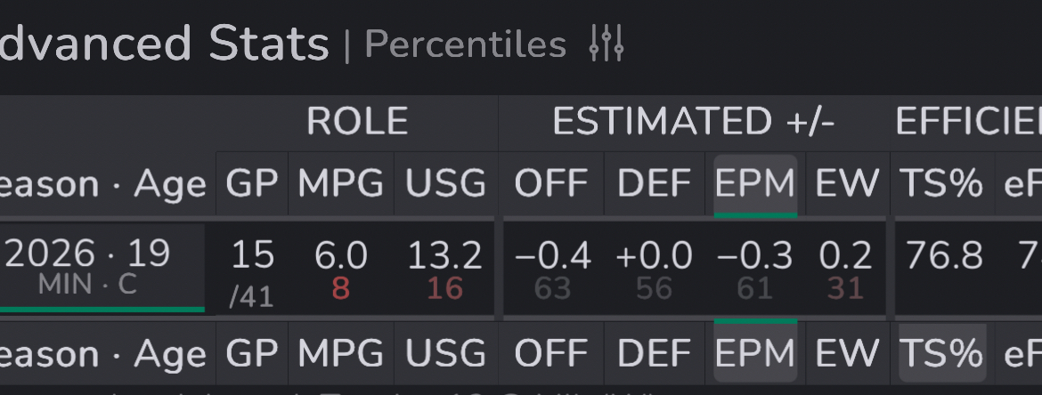The image size is (1042, 395).
Task: Sort by MPG in top header row
Action: click(341, 184)
